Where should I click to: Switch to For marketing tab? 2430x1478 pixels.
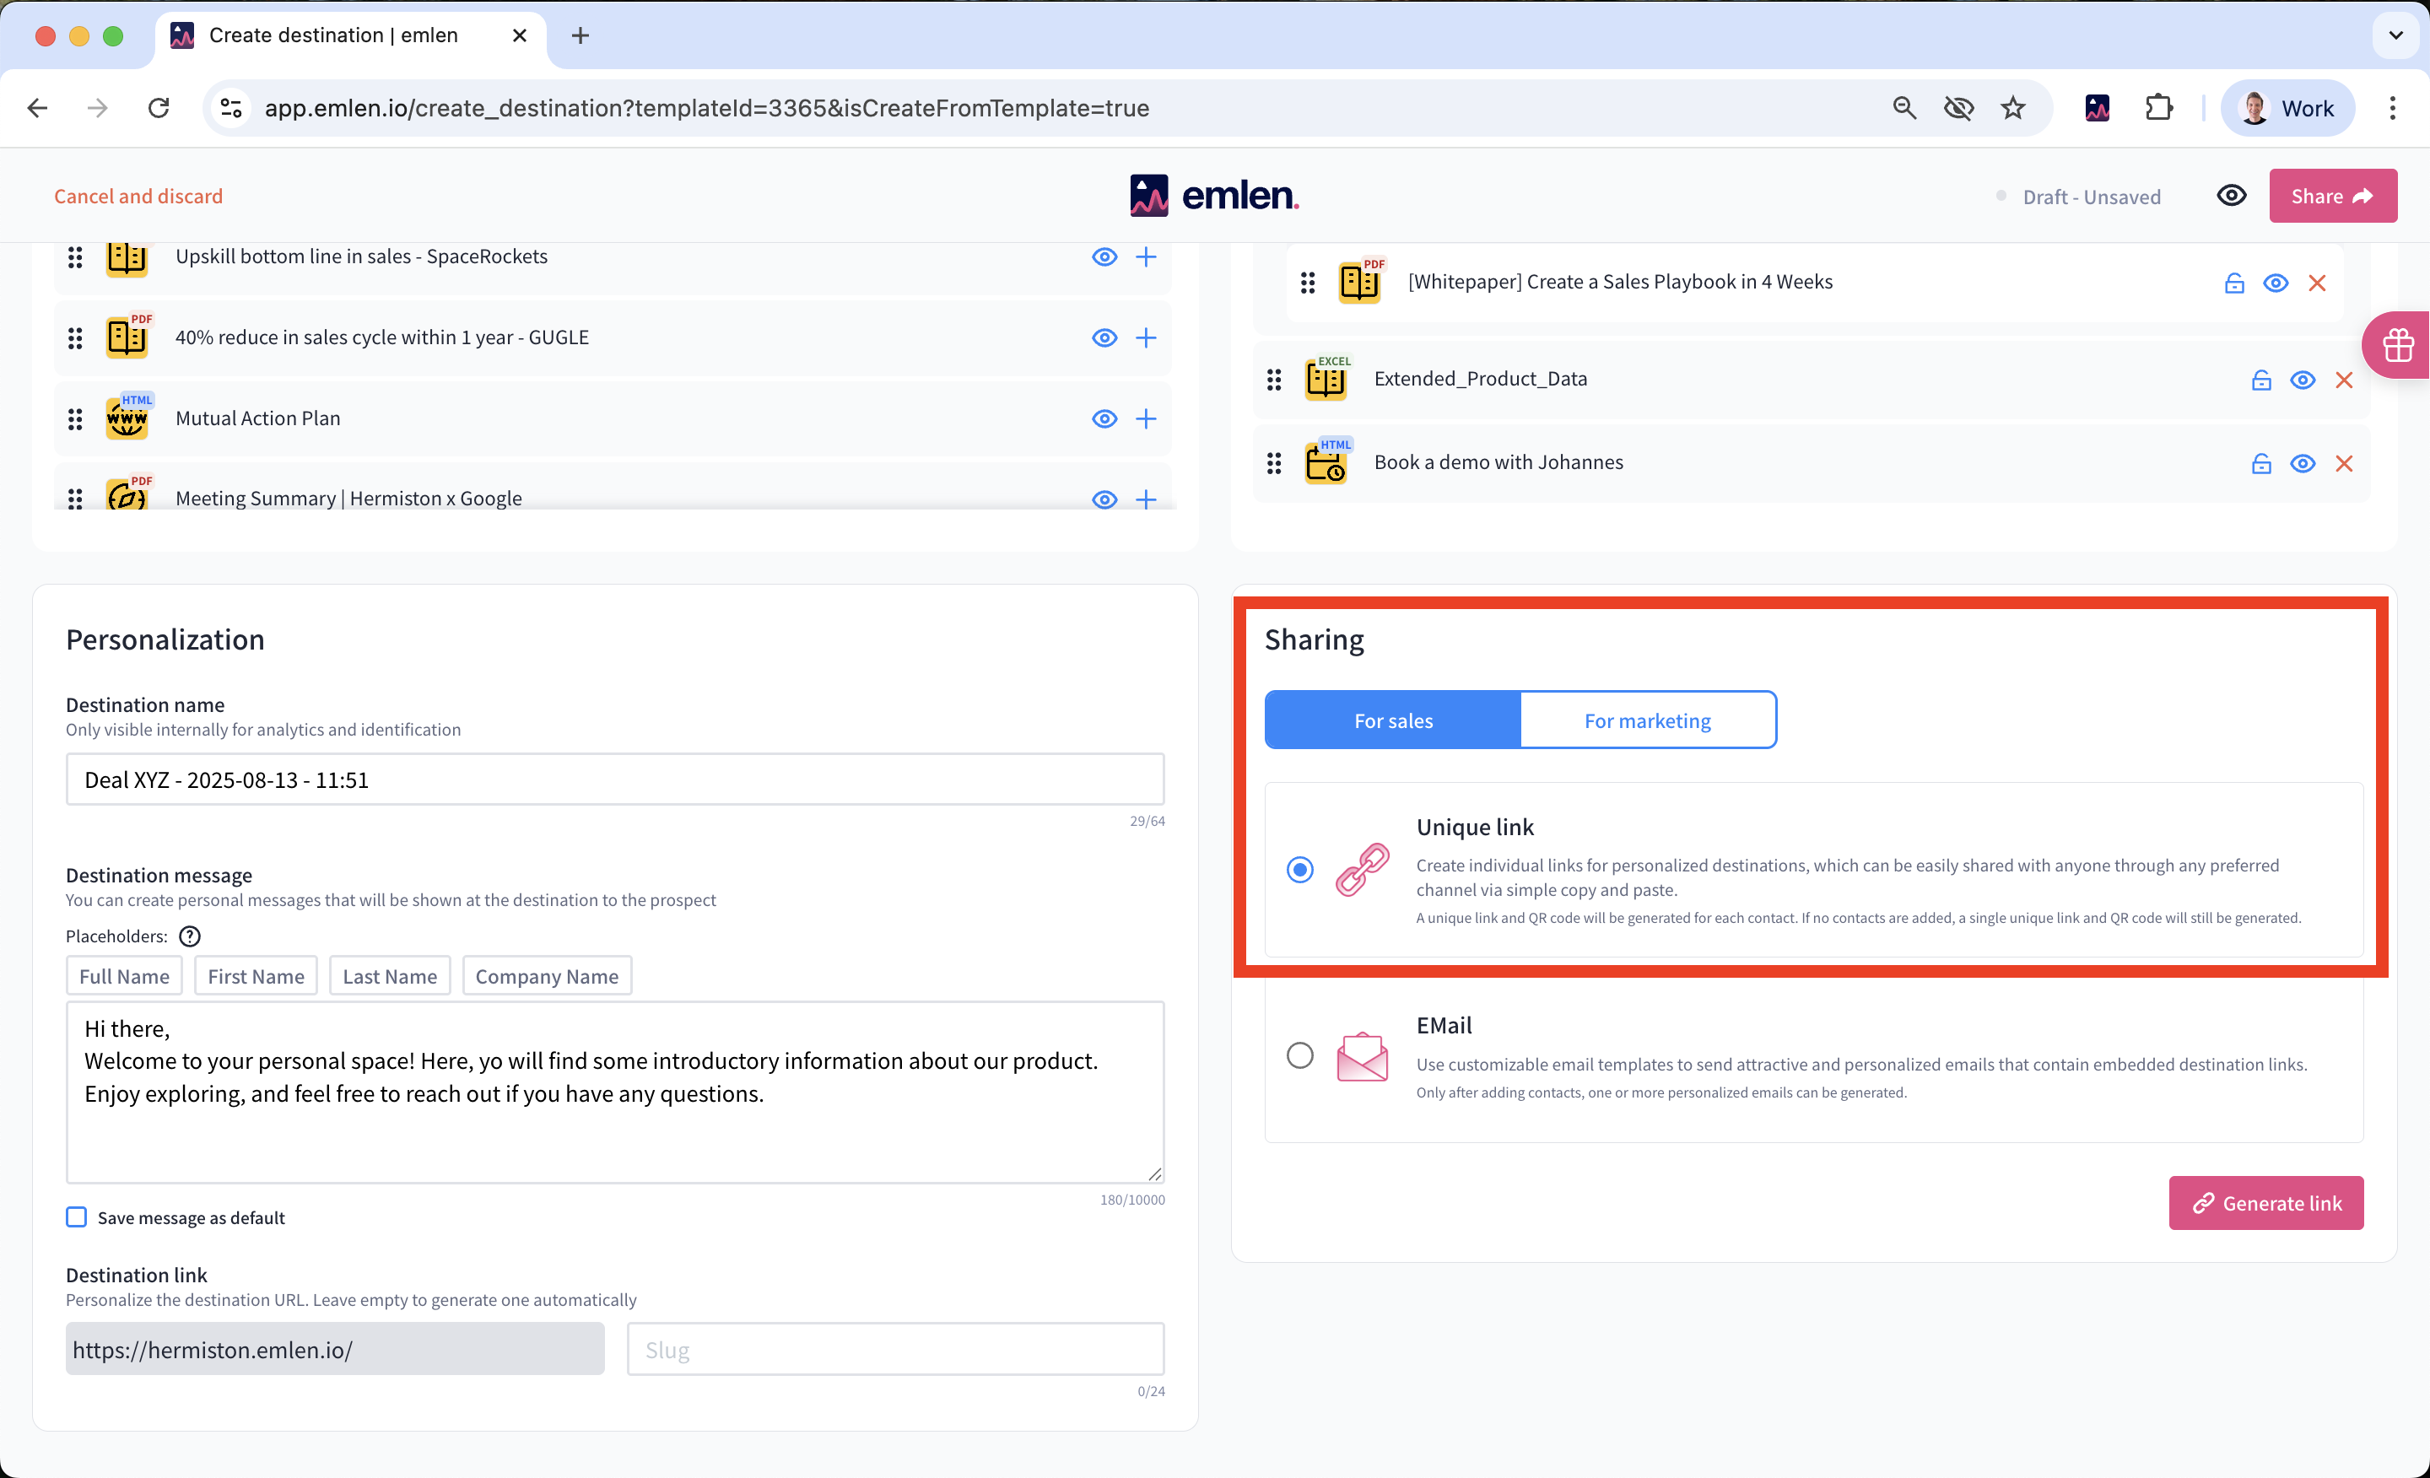click(1647, 720)
